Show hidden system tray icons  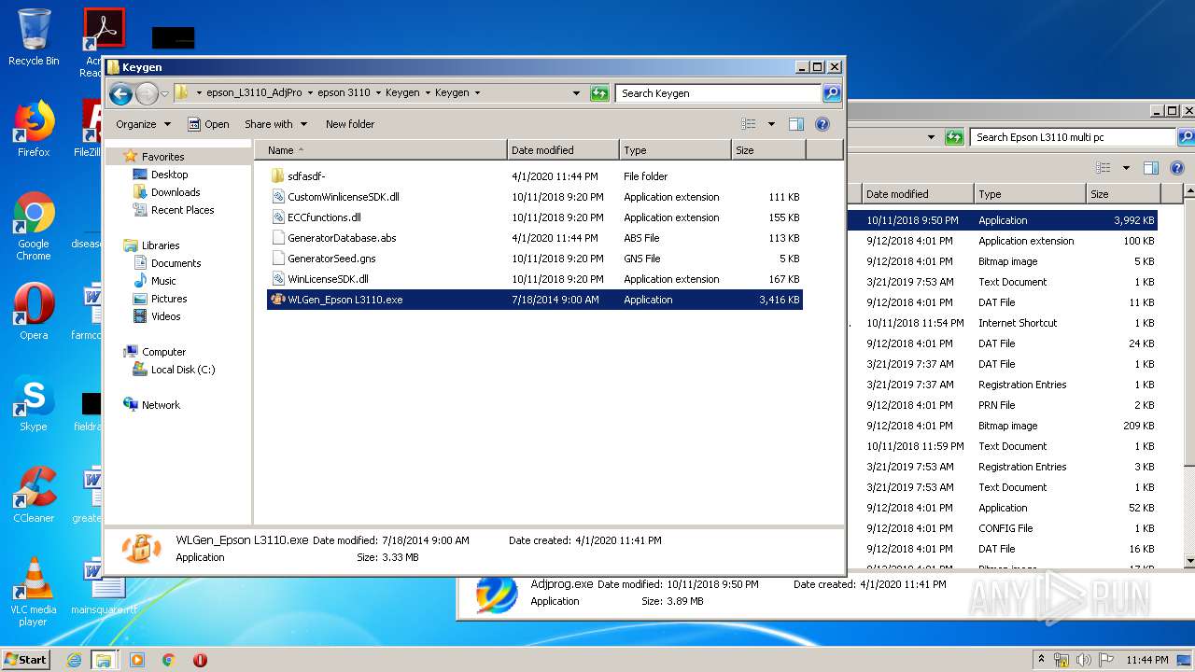[1042, 660]
